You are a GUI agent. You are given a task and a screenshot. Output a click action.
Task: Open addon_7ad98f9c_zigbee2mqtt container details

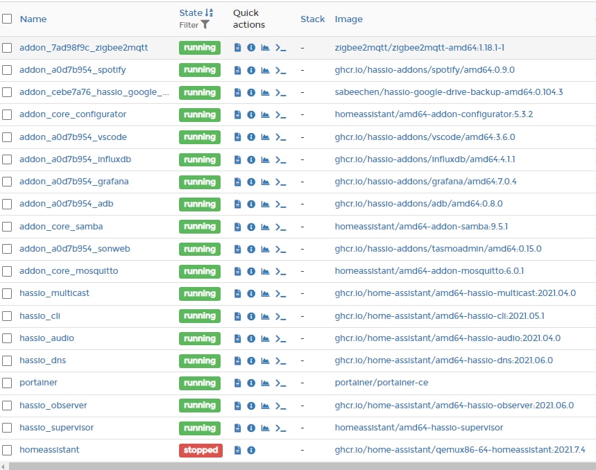coord(84,48)
